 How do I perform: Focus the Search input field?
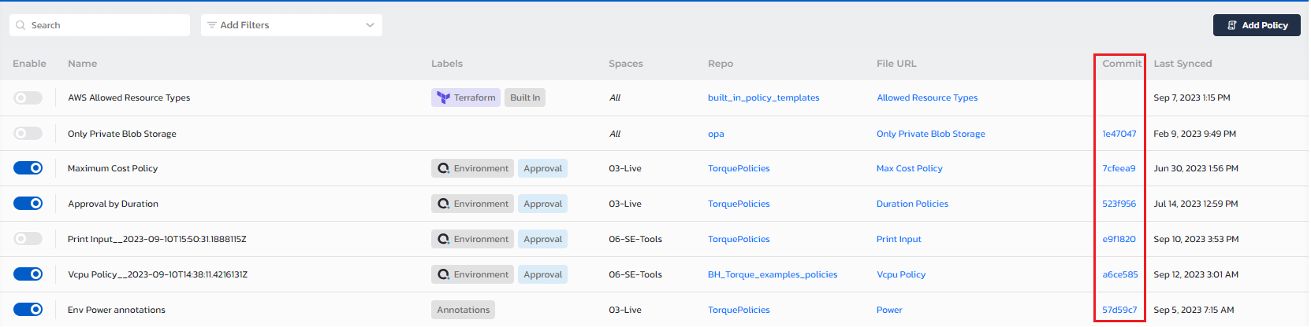click(100, 25)
